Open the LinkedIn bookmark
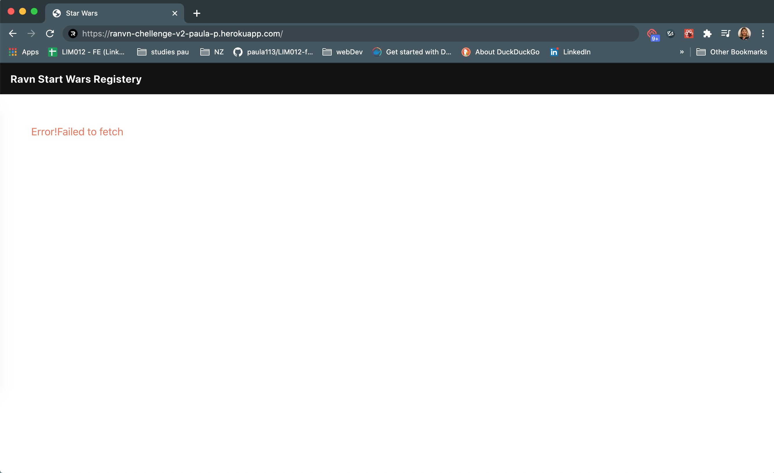The height and width of the screenshot is (473, 774). [x=570, y=52]
